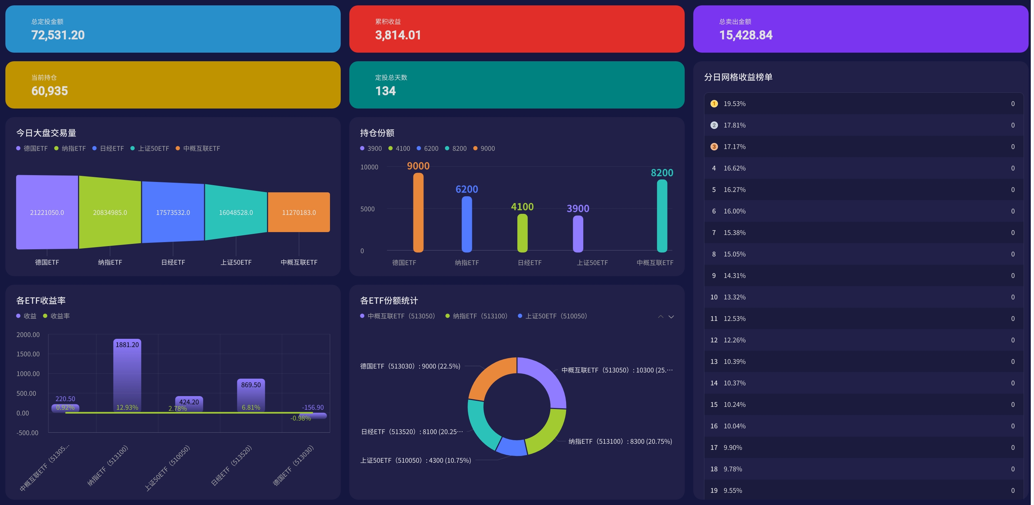Click purple dot beside 德国ETF trading-volume legend
1034x505 pixels.
click(18, 148)
